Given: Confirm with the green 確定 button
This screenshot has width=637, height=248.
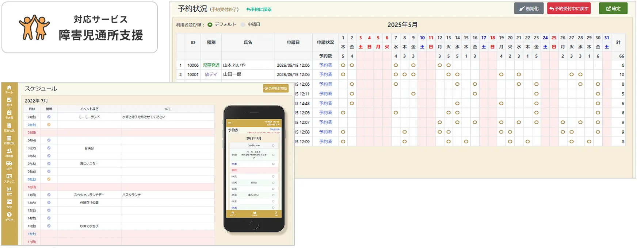Looking at the screenshot, I should pos(613,8).
